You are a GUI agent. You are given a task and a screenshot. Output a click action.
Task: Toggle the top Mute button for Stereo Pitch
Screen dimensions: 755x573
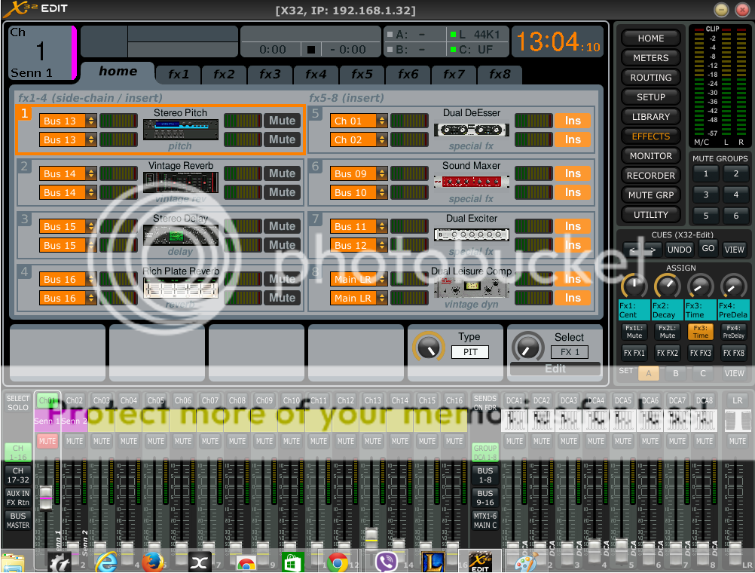(x=282, y=121)
